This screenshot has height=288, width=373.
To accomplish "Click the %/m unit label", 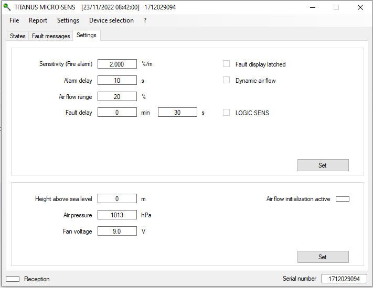I will coord(147,64).
